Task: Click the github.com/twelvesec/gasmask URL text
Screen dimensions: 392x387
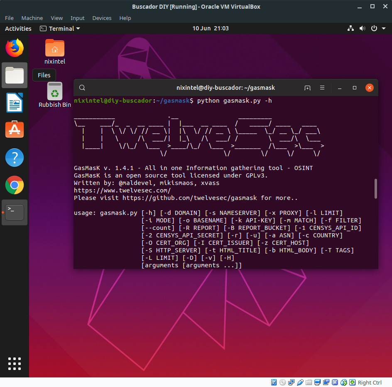Action: (189, 198)
